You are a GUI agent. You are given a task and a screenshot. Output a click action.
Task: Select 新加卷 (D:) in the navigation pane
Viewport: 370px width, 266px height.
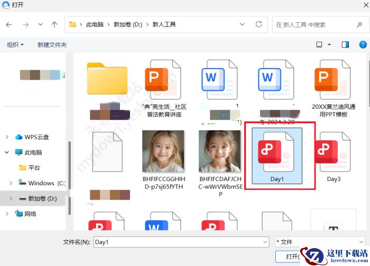pyautogui.click(x=38, y=198)
